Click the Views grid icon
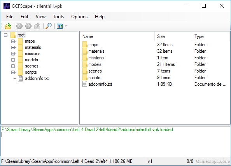The image size is (231, 166). (59, 26)
